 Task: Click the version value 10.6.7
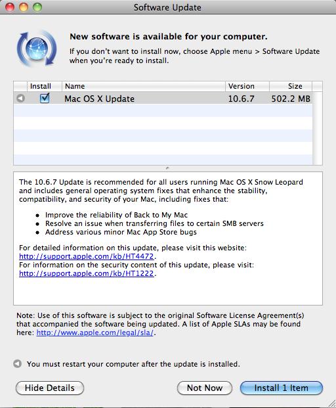pyautogui.click(x=241, y=99)
